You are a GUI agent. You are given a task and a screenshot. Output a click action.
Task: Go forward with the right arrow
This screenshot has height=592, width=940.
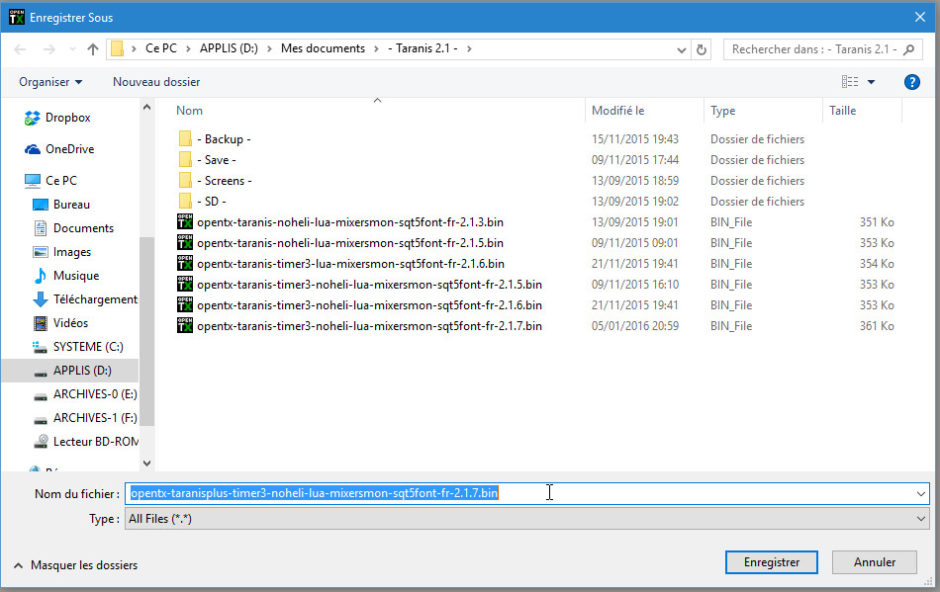click(49, 49)
